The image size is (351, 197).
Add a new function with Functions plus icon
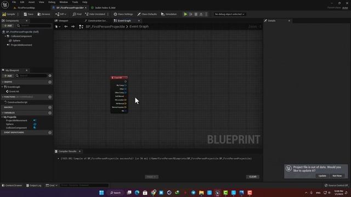click(50, 97)
